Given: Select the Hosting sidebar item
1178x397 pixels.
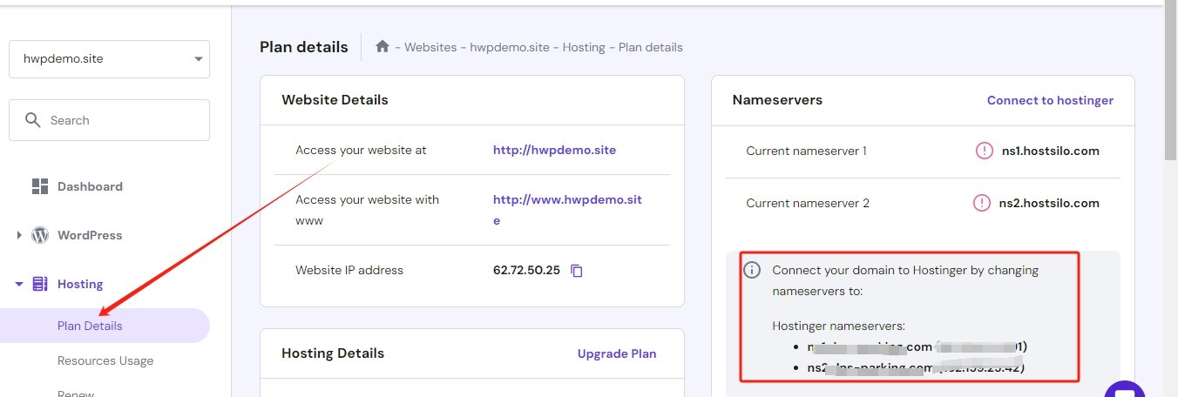Looking at the screenshot, I should [80, 284].
